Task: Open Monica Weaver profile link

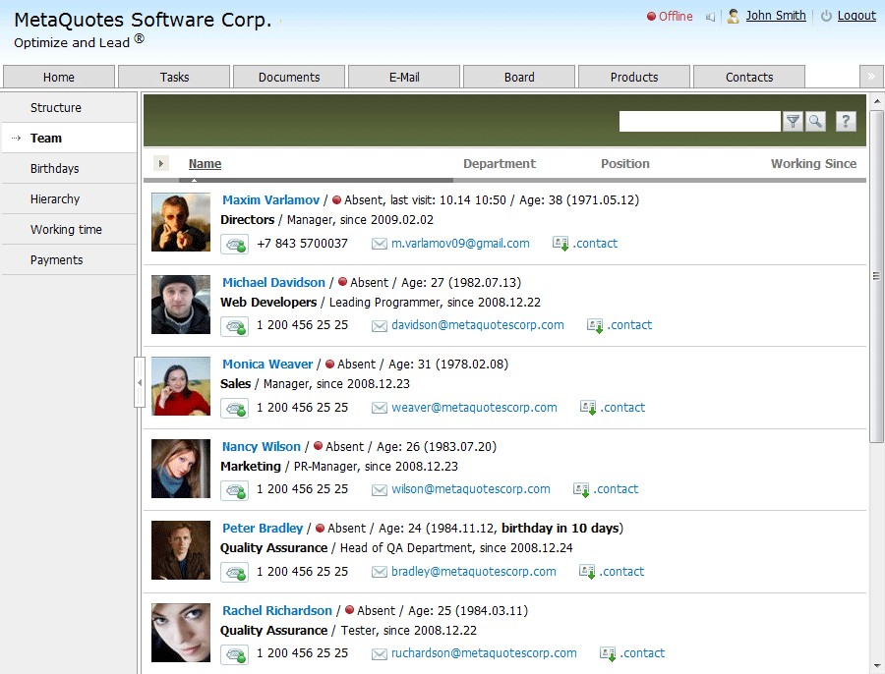Action: pyautogui.click(x=267, y=365)
